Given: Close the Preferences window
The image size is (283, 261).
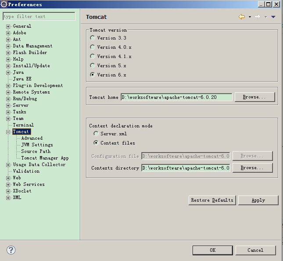Looking at the screenshot, I should (276, 4).
